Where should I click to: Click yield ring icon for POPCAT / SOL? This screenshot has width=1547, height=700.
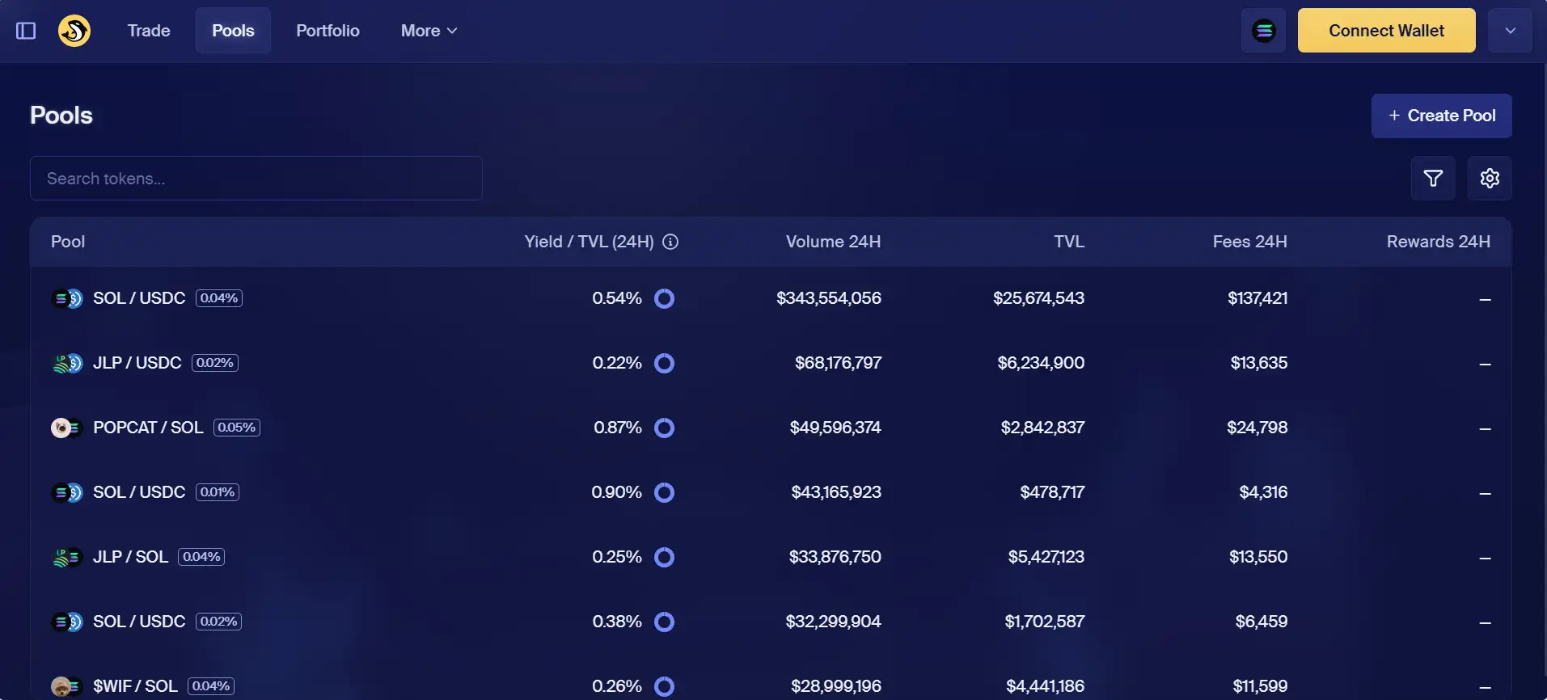664,428
